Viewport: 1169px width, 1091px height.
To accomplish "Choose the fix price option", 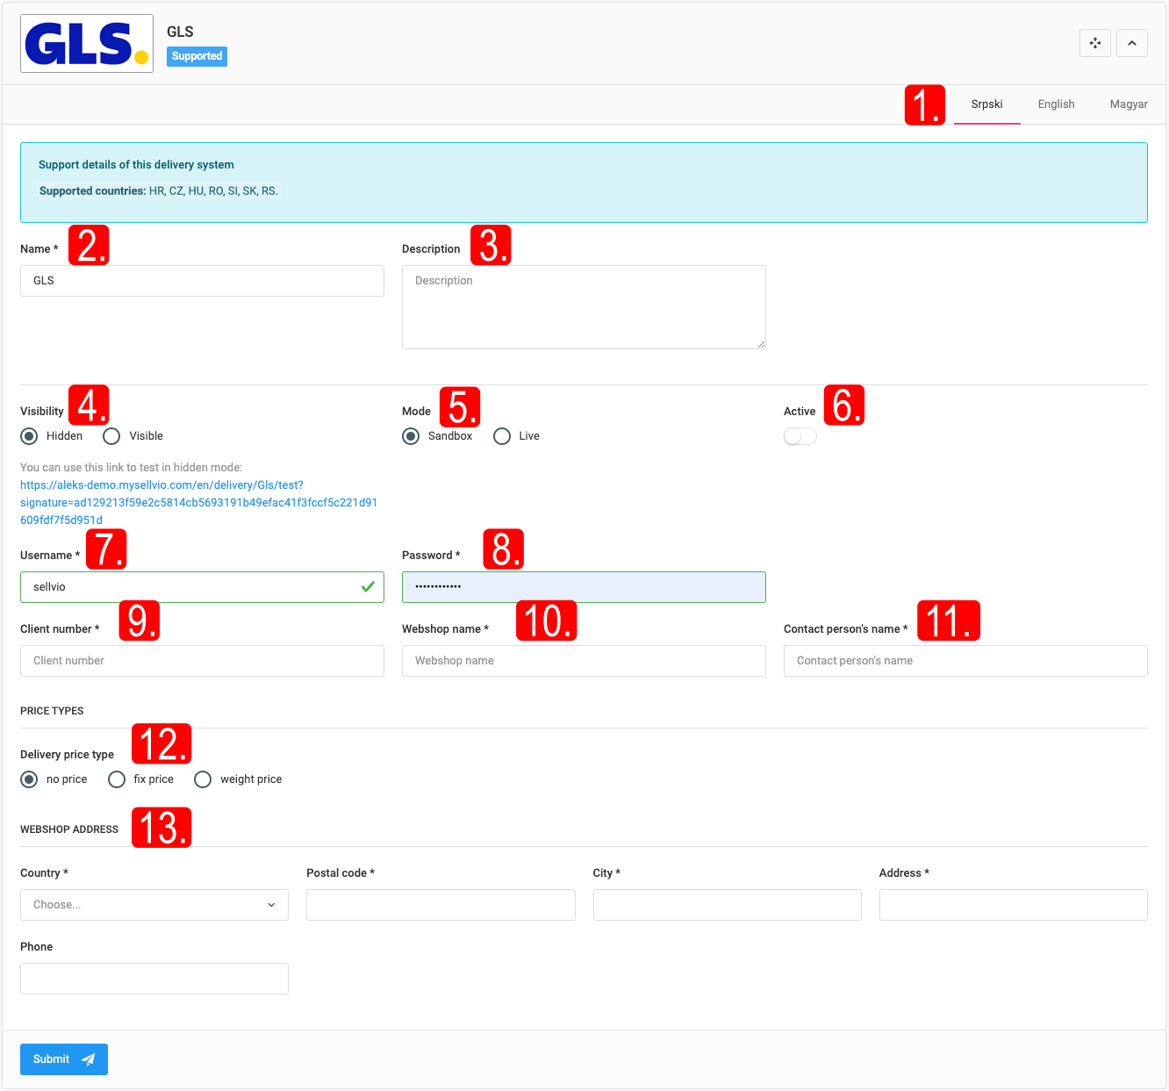I will click(117, 779).
